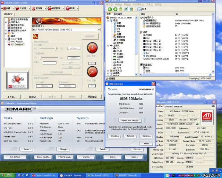Click the GPU-Z BIOS save chip icon
Image resolution: width=222 pixels, height=178 pixels.
pyautogui.click(x=197, y=124)
